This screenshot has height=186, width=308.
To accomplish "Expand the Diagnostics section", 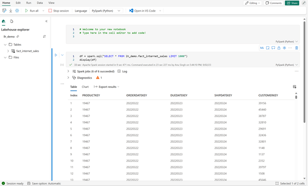I will coord(68,78).
